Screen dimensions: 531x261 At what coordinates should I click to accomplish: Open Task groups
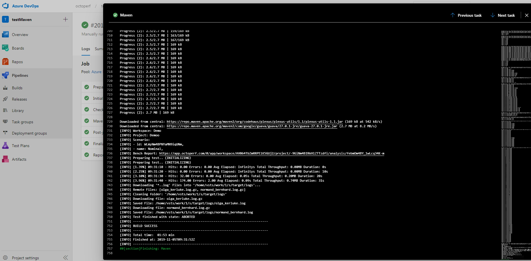coord(22,122)
